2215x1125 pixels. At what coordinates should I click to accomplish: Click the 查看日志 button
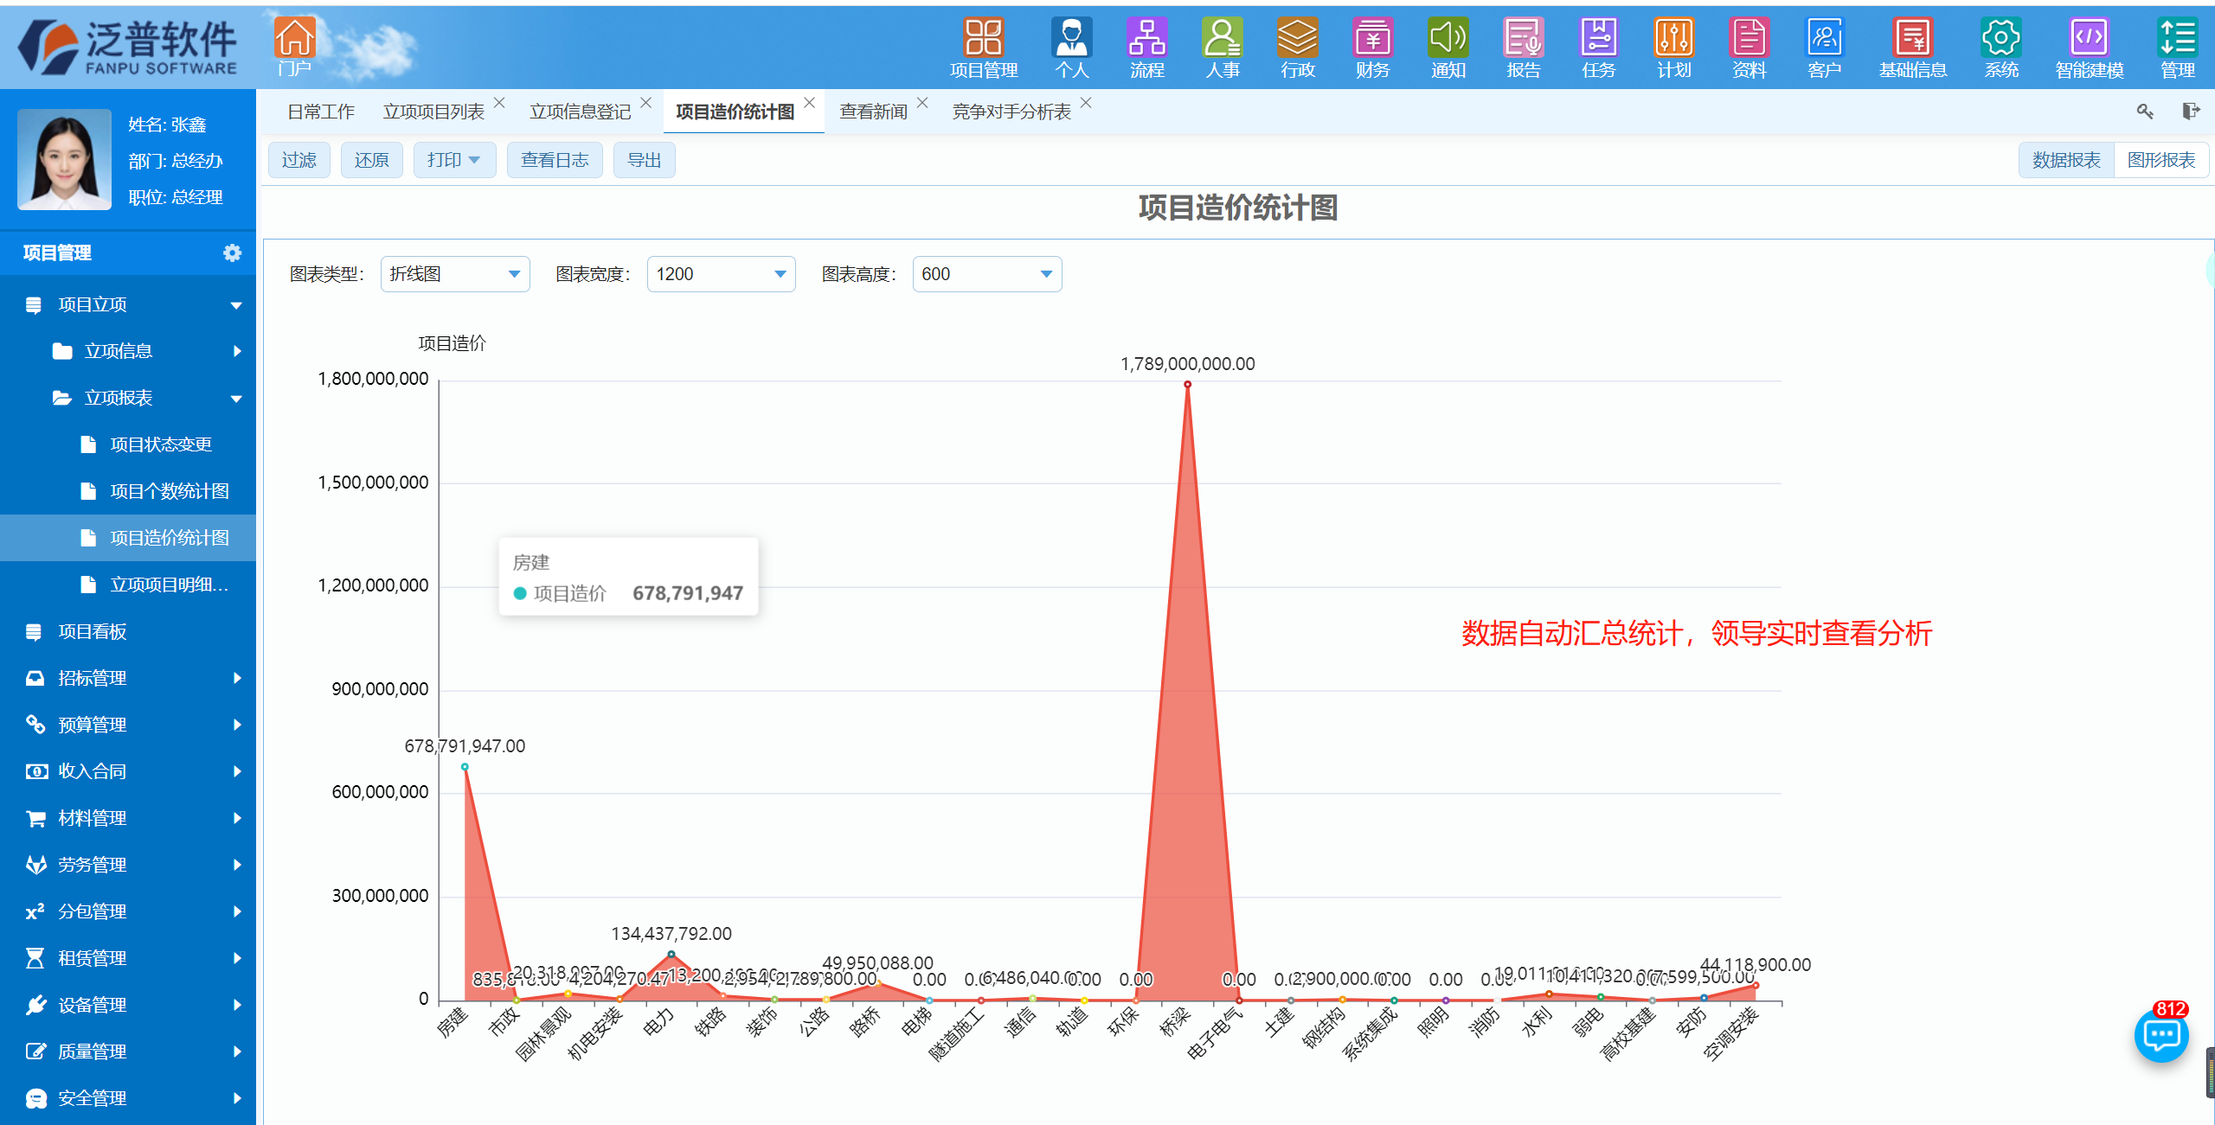pyautogui.click(x=555, y=160)
